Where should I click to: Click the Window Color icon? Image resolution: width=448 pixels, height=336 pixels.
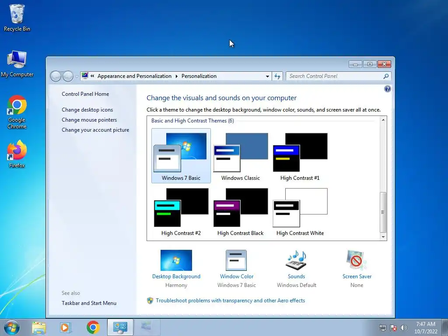236,260
